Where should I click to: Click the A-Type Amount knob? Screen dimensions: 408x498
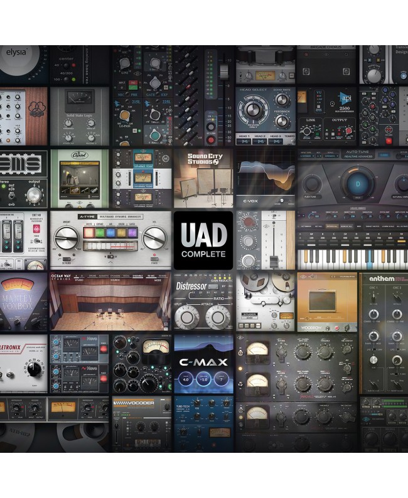(66, 238)
